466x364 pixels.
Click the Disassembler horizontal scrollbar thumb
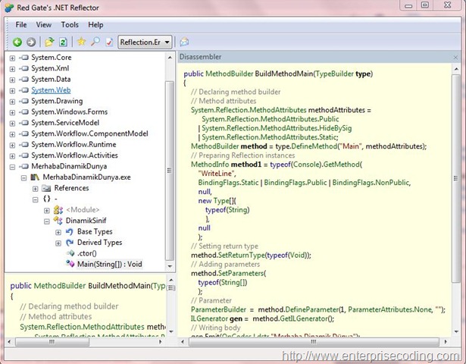tap(314, 342)
